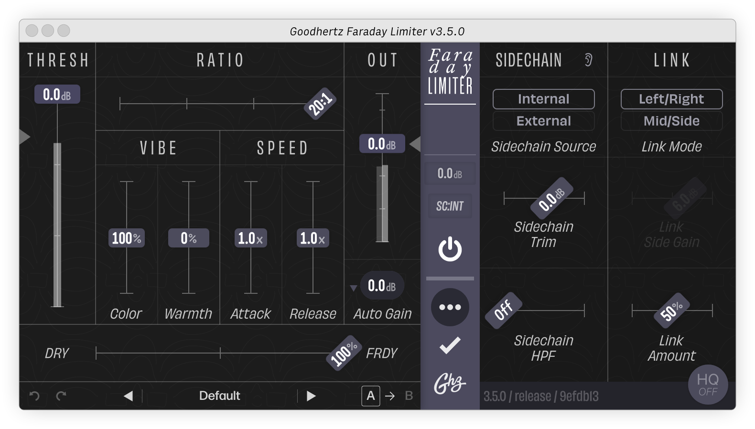Click the FRDY label
This screenshot has height=429, width=755.
pyautogui.click(x=381, y=354)
